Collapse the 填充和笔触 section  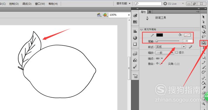coord(142,29)
